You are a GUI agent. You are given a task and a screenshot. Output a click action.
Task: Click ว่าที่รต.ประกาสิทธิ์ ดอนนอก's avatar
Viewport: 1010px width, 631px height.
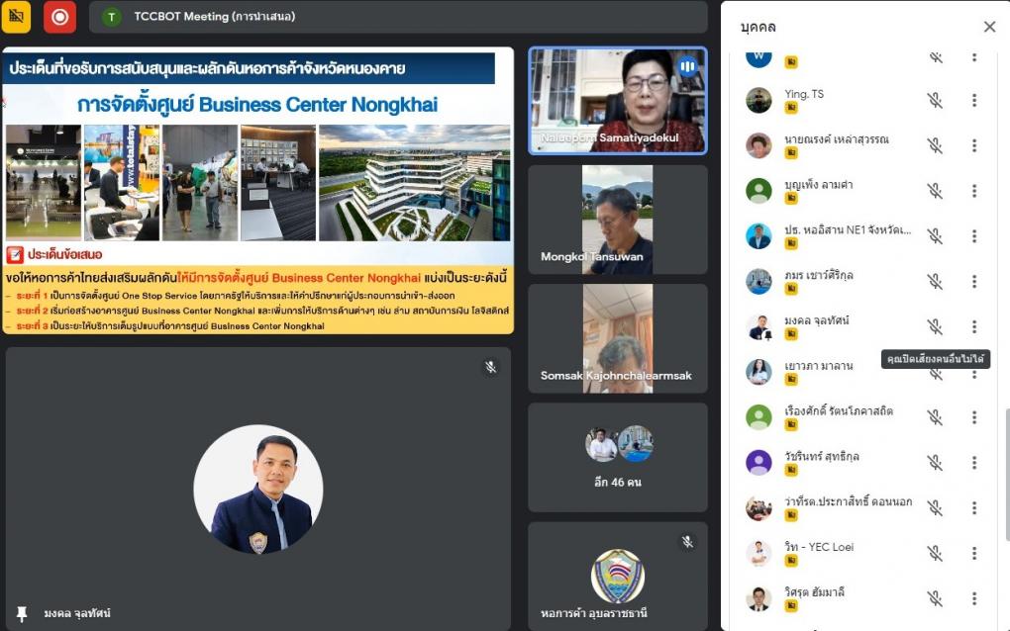tap(758, 508)
